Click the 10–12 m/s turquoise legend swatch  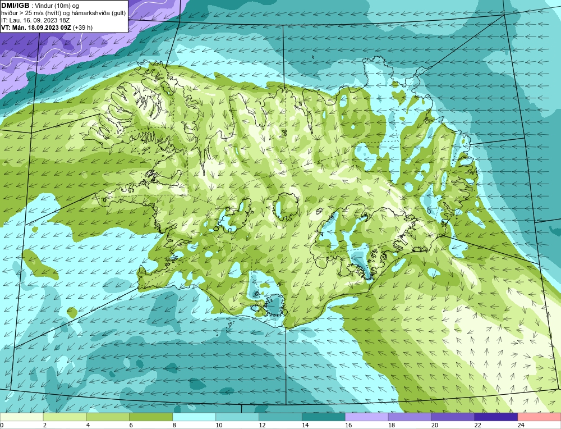click(x=237, y=417)
